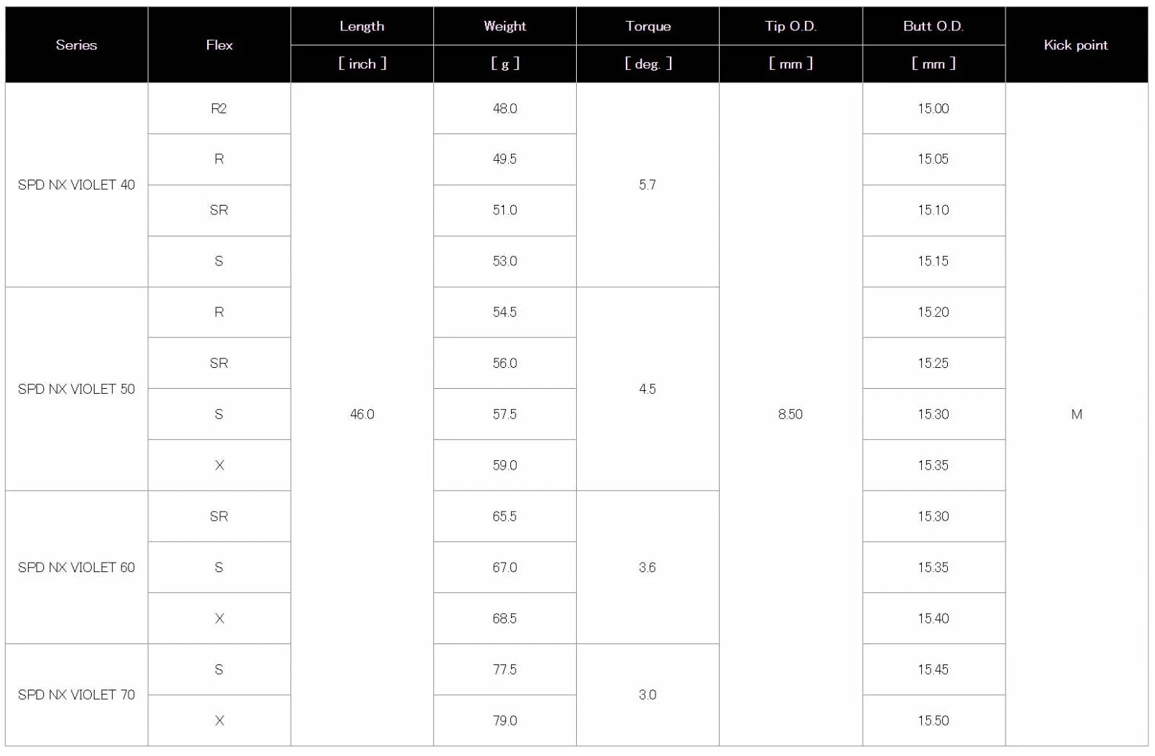This screenshot has height=756, width=1155.
Task: Select the 15.50 butt diameter value
Action: click(x=933, y=720)
